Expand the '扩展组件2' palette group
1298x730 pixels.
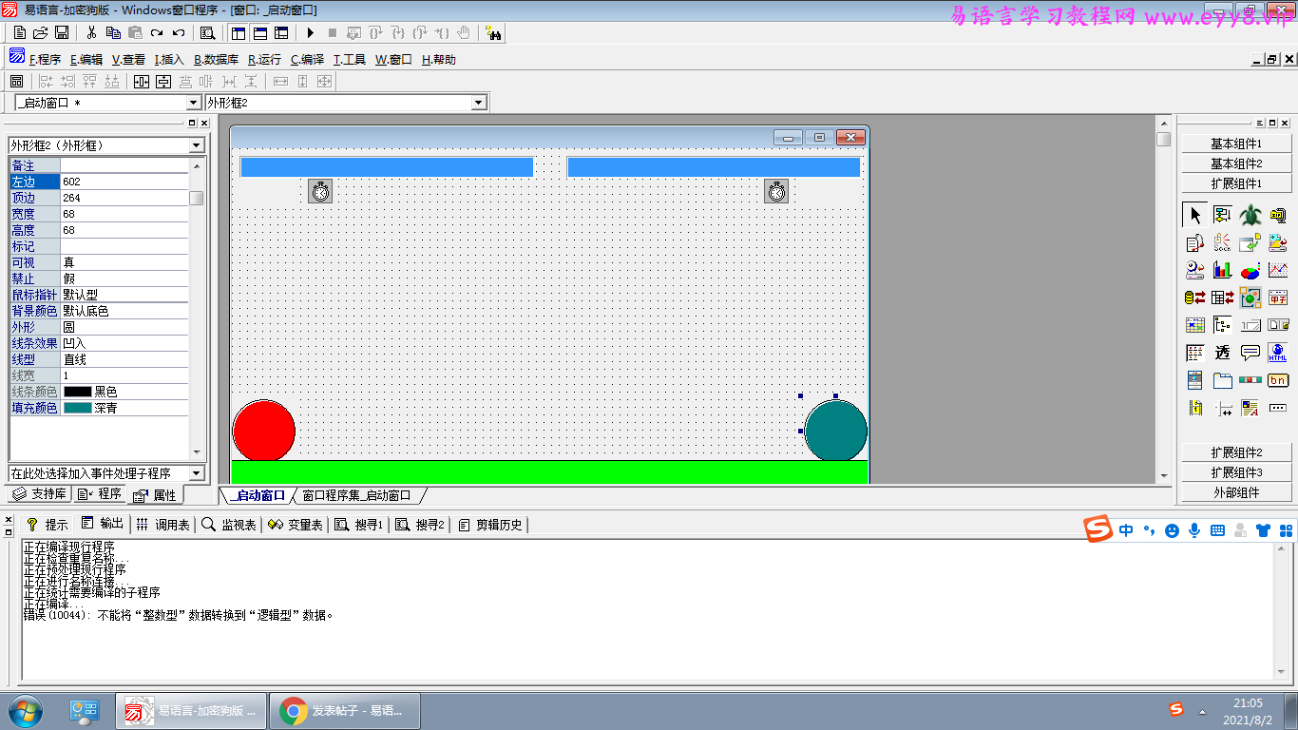click(x=1236, y=452)
